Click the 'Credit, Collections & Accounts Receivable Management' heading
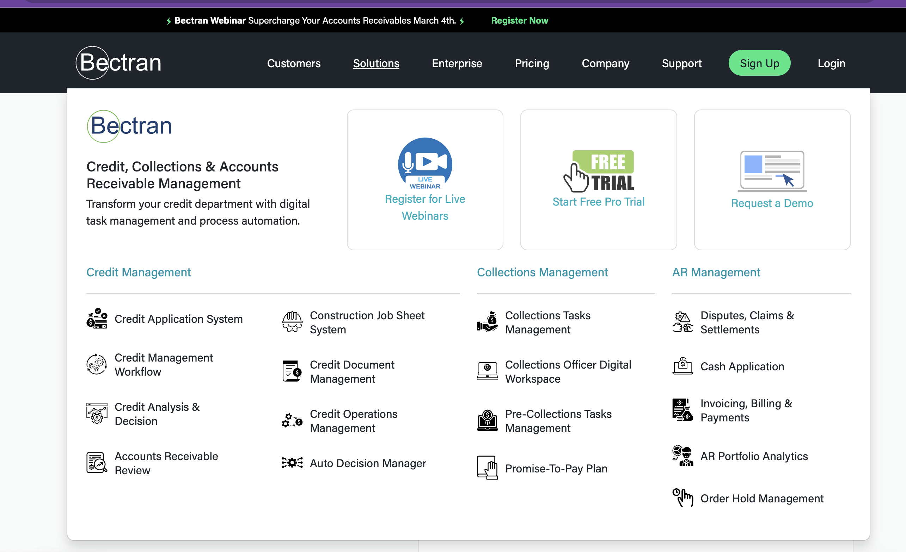The height and width of the screenshot is (552, 906). [x=182, y=175]
